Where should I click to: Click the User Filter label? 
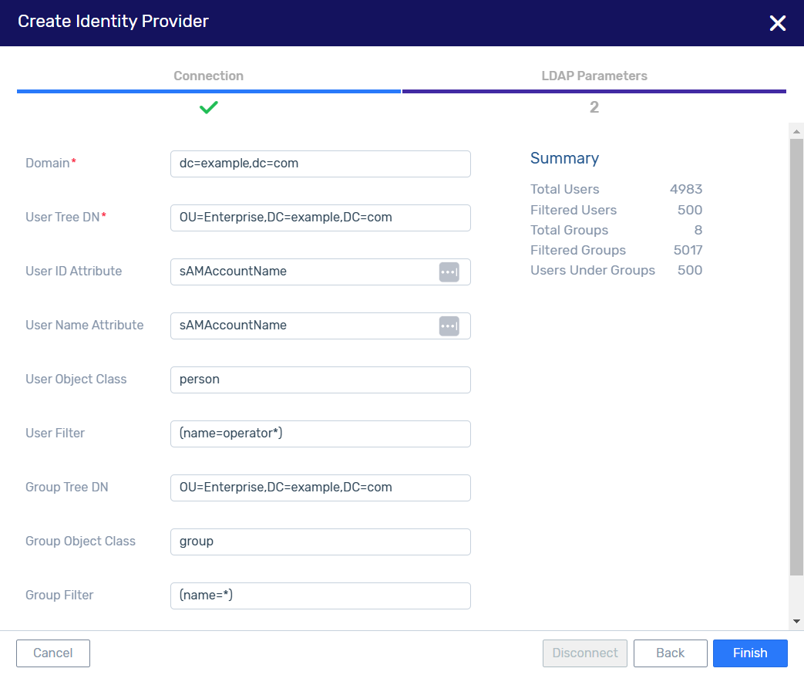pos(55,434)
